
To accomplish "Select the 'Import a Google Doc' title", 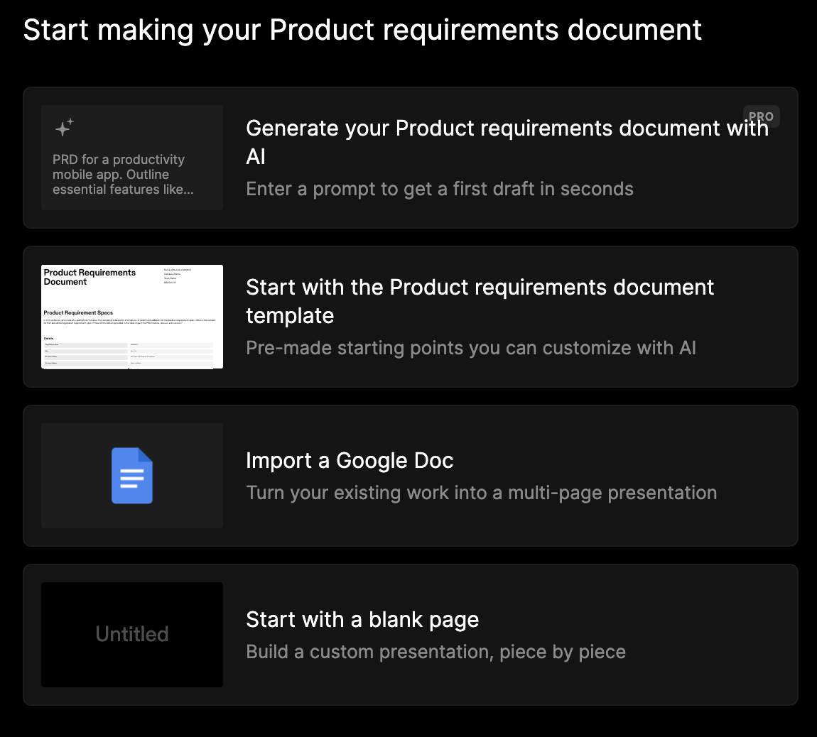I will (x=349, y=461).
